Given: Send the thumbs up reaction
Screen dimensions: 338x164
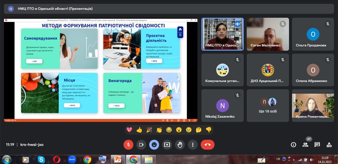Looking at the screenshot, I should 139,130.
